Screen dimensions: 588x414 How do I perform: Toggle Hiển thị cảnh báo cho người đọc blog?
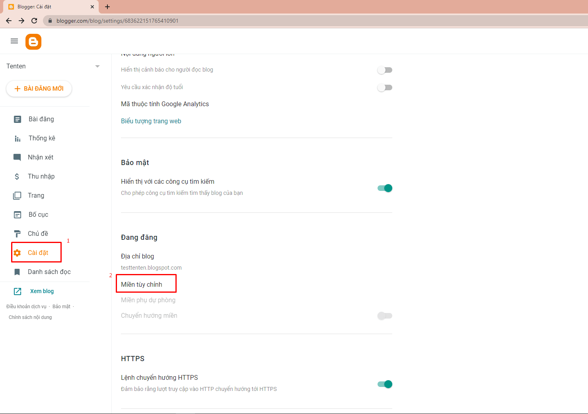pyautogui.click(x=385, y=70)
